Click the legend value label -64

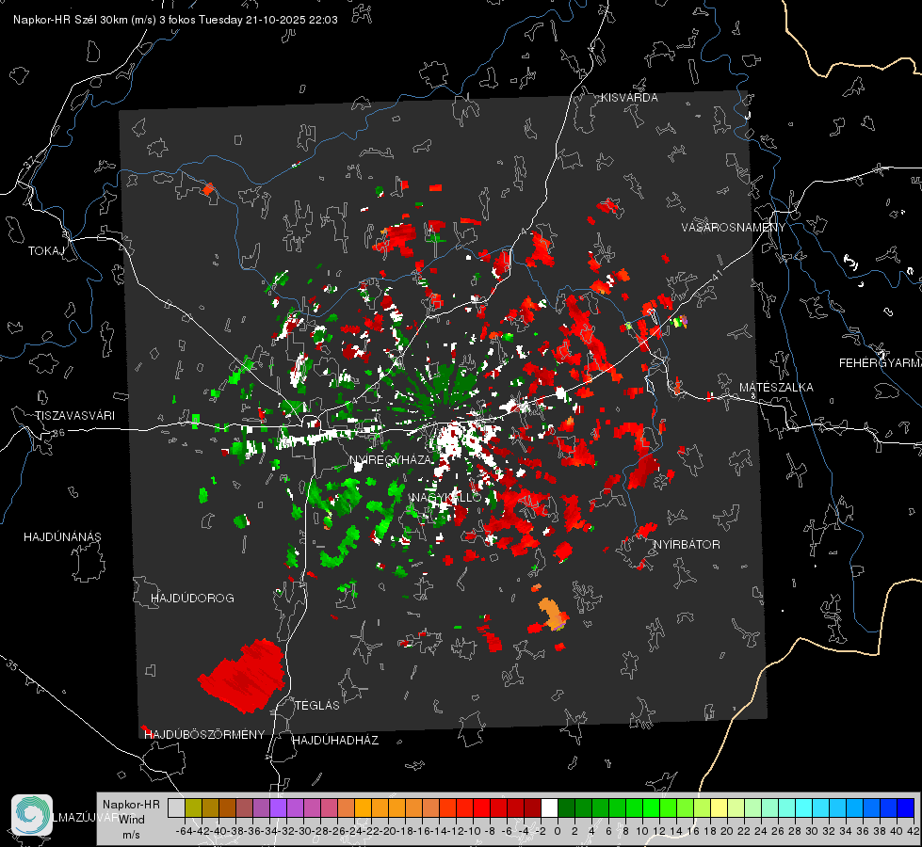pos(184,831)
